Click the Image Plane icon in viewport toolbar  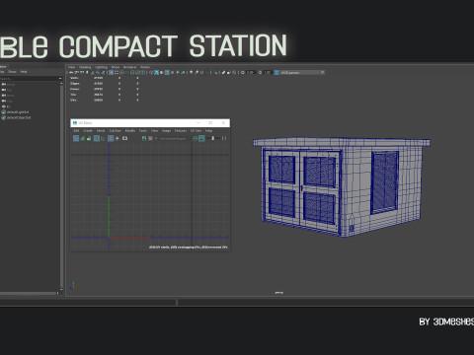[x=93, y=72]
